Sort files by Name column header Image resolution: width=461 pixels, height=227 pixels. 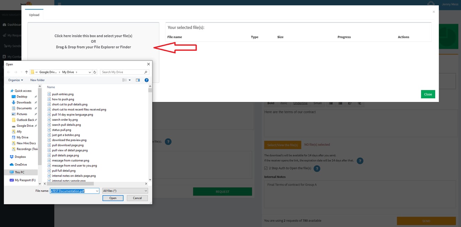[x=51, y=87]
